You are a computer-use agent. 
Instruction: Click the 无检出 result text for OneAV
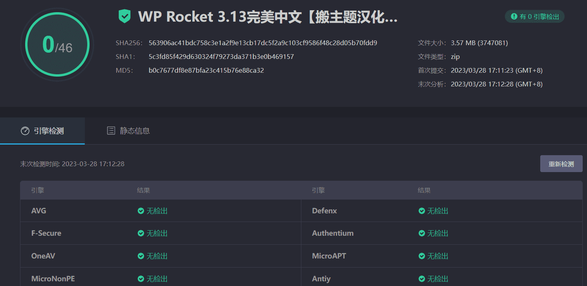pos(157,256)
